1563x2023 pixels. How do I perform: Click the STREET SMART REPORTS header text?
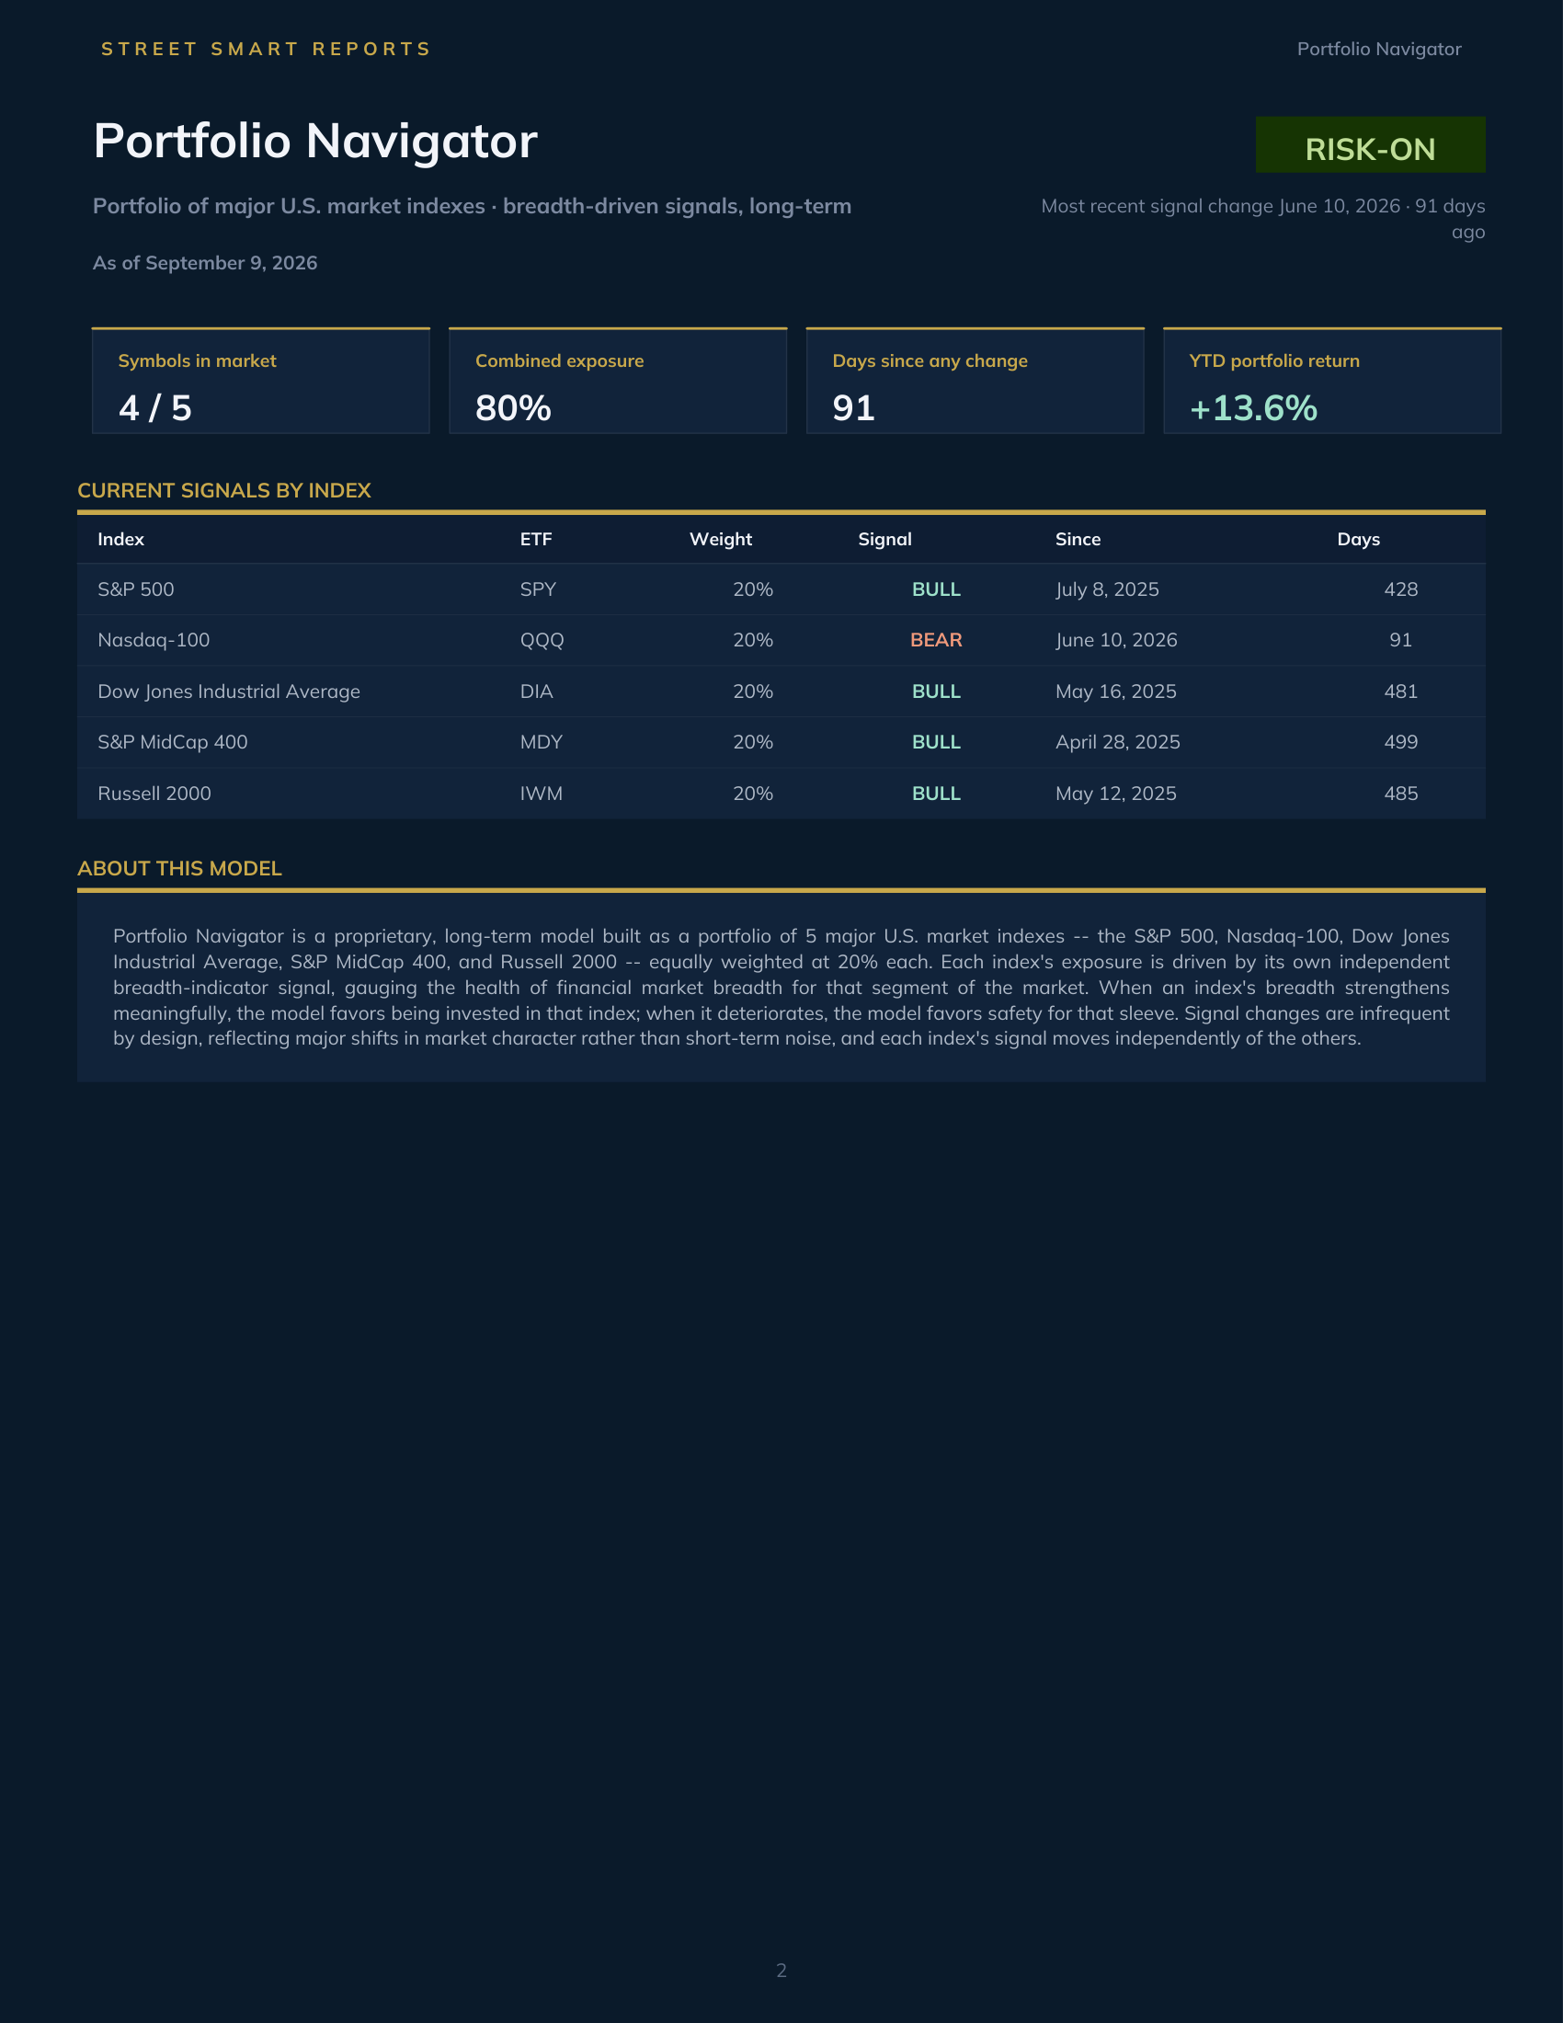tap(267, 49)
